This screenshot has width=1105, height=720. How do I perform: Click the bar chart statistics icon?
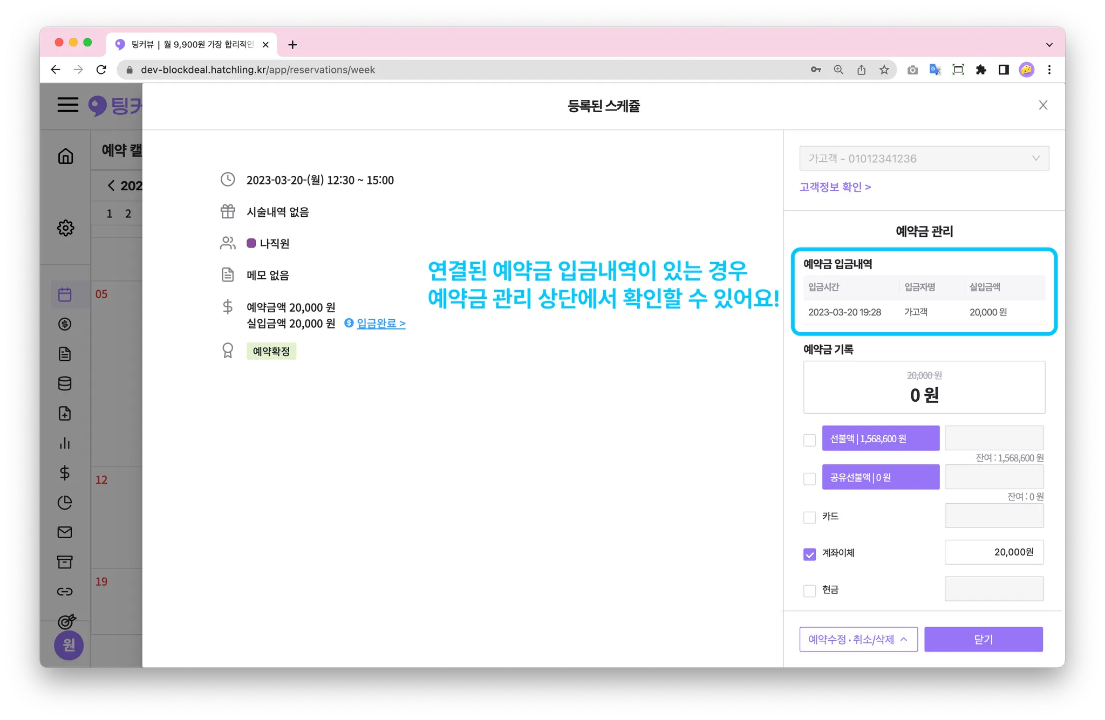coord(65,443)
